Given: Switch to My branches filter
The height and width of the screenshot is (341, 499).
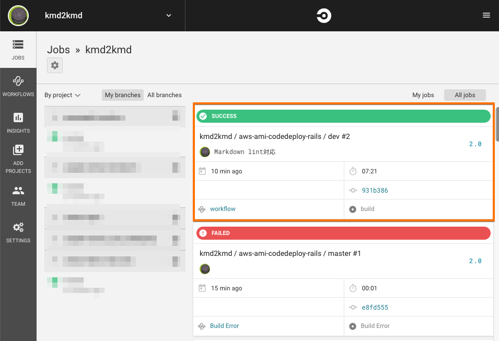Looking at the screenshot, I should (x=122, y=95).
